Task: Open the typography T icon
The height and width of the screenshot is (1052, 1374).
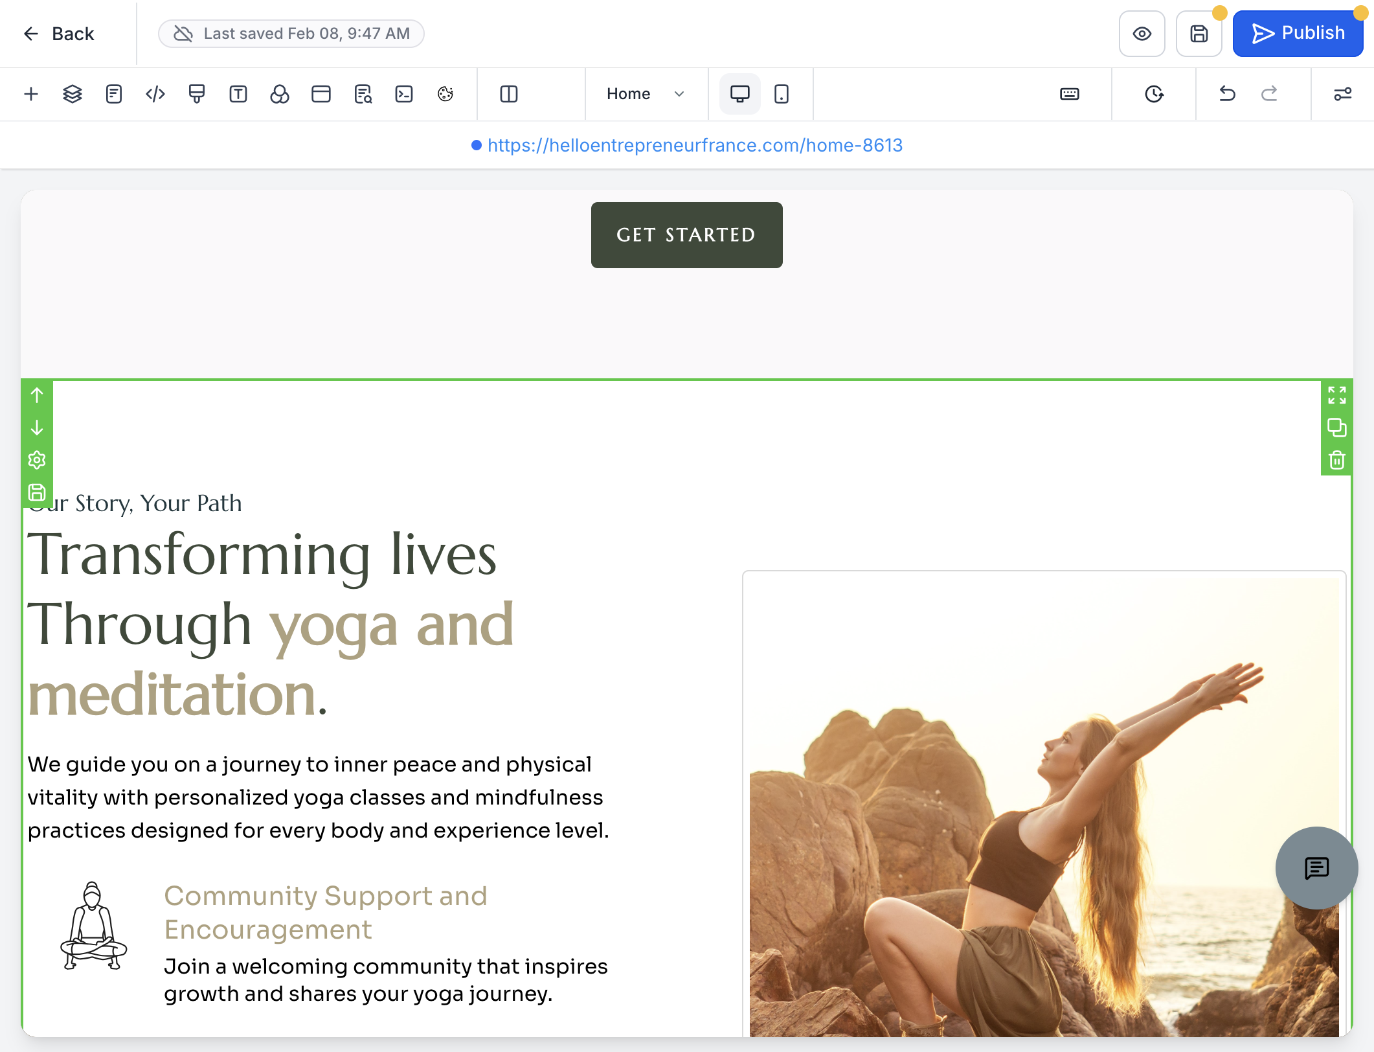Action: coord(238,95)
